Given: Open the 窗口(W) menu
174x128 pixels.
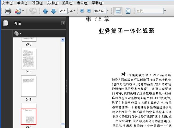Looking at the screenshot, I should click(x=83, y=3).
